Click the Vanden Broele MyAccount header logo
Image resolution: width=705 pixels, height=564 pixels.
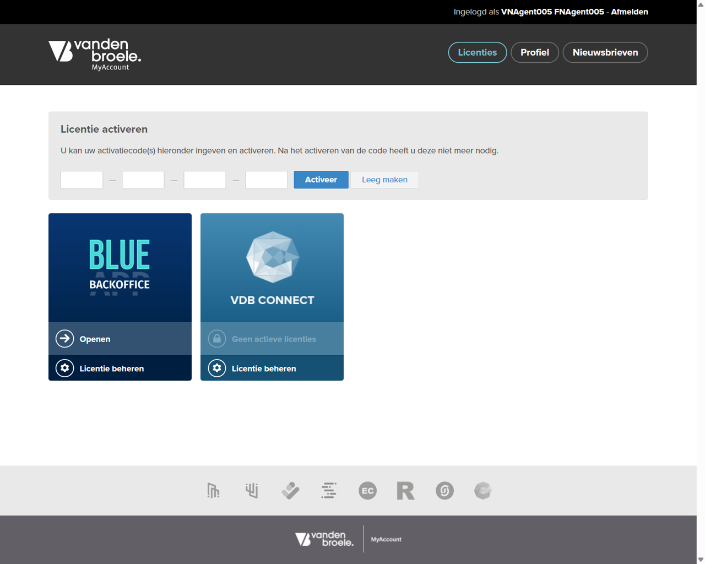pyautogui.click(x=95, y=55)
